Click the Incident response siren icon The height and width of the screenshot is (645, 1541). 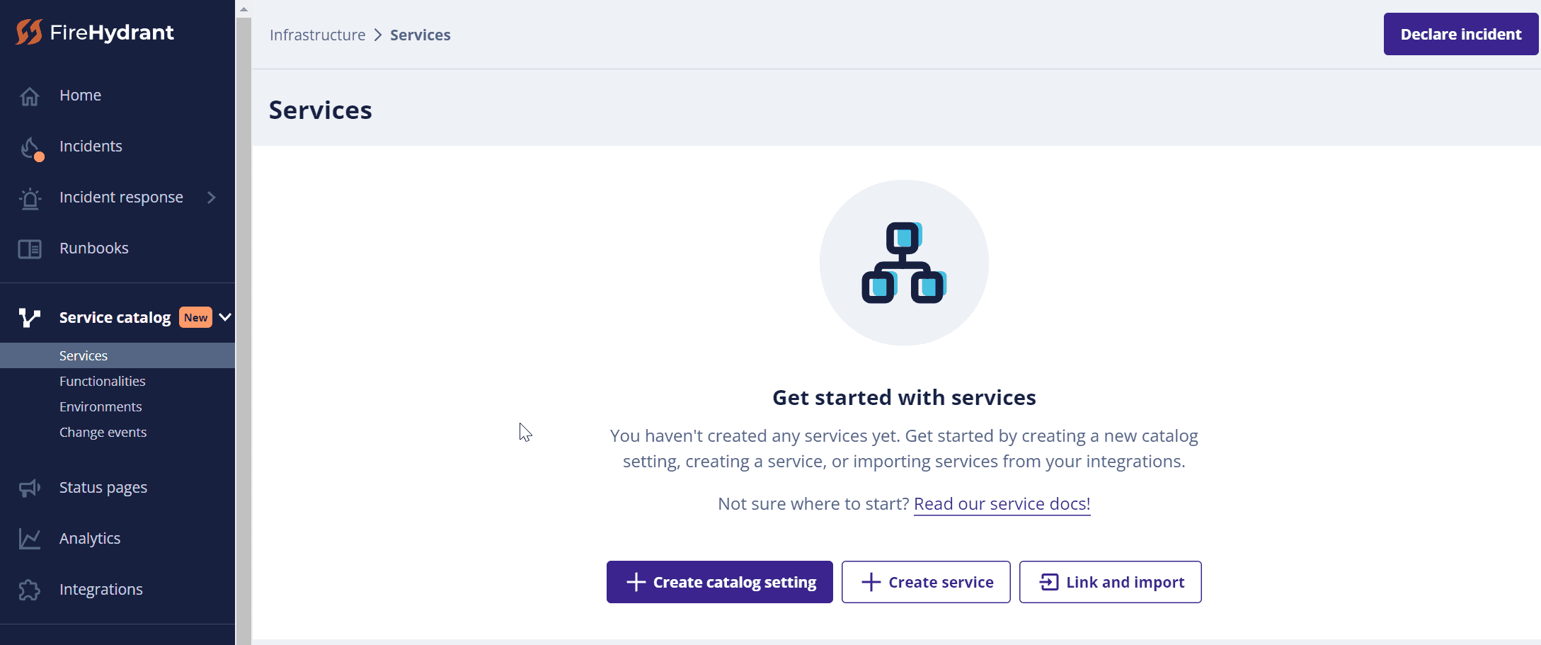pos(30,198)
